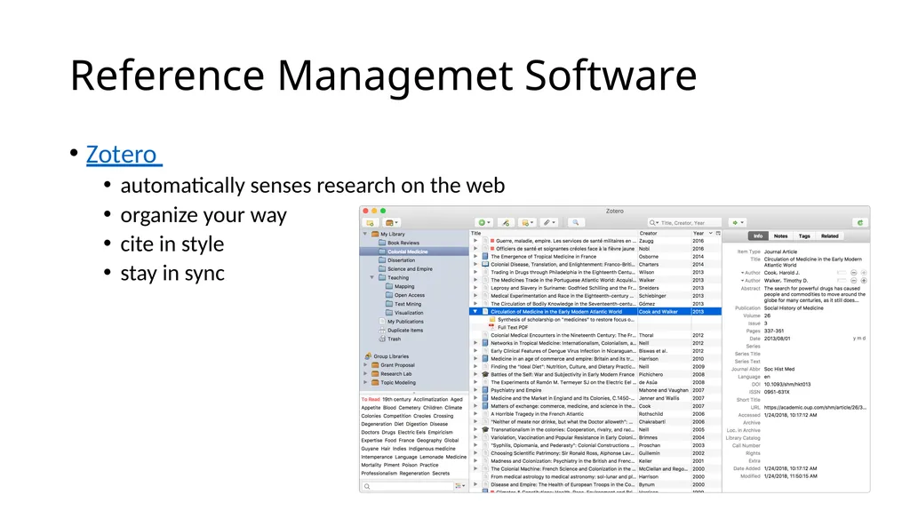This screenshot has width=910, height=511.
Task: Open the column picker icon
Action: point(718,233)
